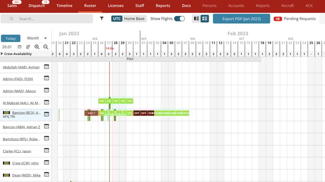The image size is (325, 182).
Task: Click the VAC block on Banciov's row
Action: point(91,113)
